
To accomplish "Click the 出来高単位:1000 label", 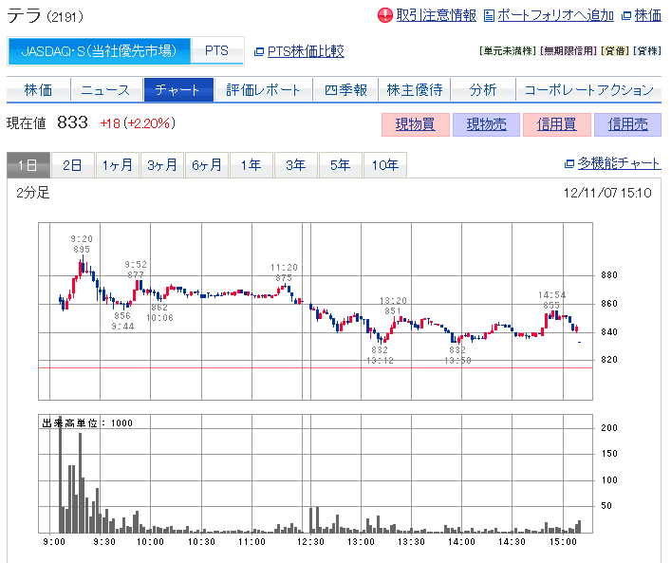I will coord(87,423).
